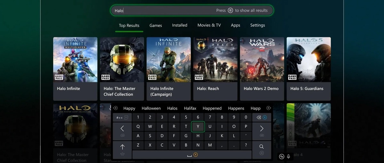Image resolution: width=384 pixels, height=163 pixels.
Task: Open the Halo 5: Guardians tile
Action: (309, 69)
